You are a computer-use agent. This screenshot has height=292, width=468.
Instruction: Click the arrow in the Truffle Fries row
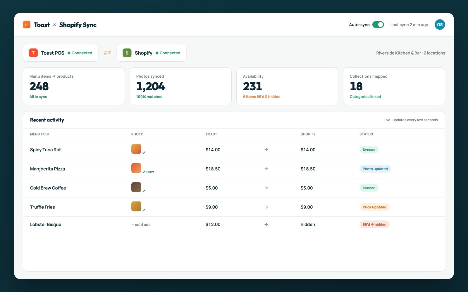coord(266,207)
